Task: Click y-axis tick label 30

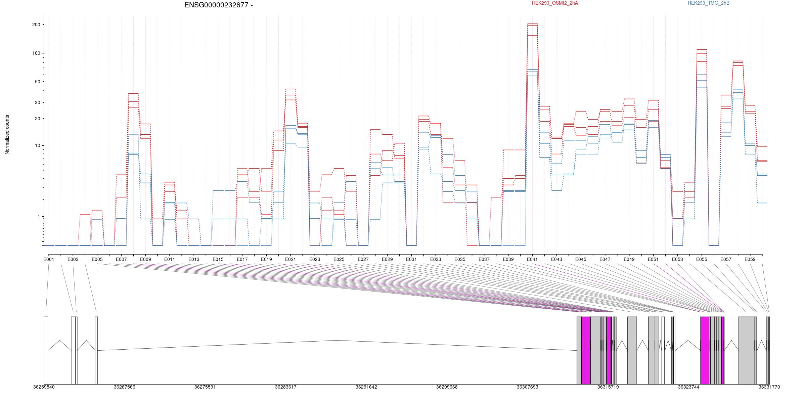Action: click(38, 102)
